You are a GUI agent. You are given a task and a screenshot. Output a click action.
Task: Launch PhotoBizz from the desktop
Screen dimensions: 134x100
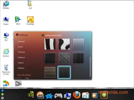pyautogui.click(x=30, y=21)
